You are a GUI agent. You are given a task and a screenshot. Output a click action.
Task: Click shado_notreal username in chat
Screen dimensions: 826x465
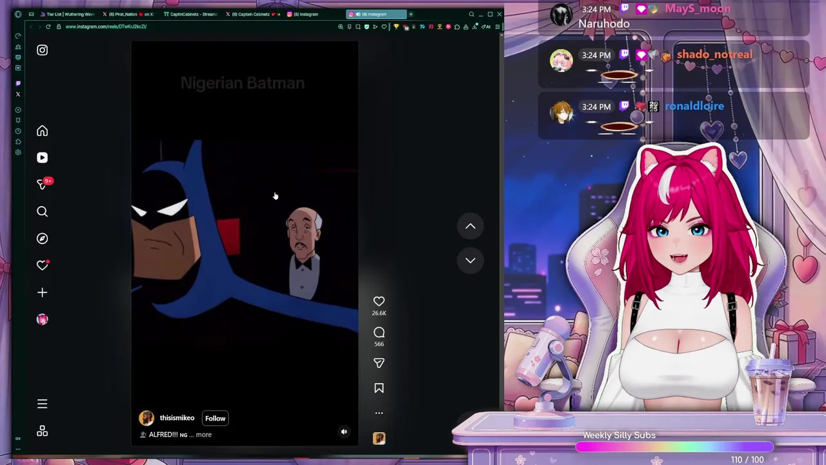pyautogui.click(x=714, y=55)
